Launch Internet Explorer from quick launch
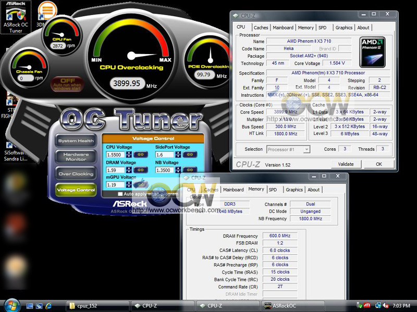Screen dimensions: 417x312 pos(48,306)
